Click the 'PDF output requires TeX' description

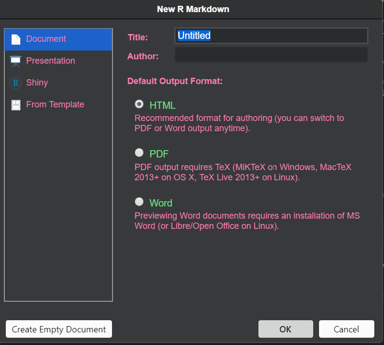point(243,172)
